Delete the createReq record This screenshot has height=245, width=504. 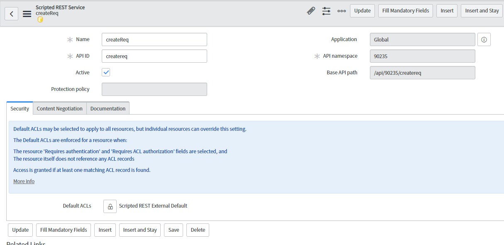[198, 230]
